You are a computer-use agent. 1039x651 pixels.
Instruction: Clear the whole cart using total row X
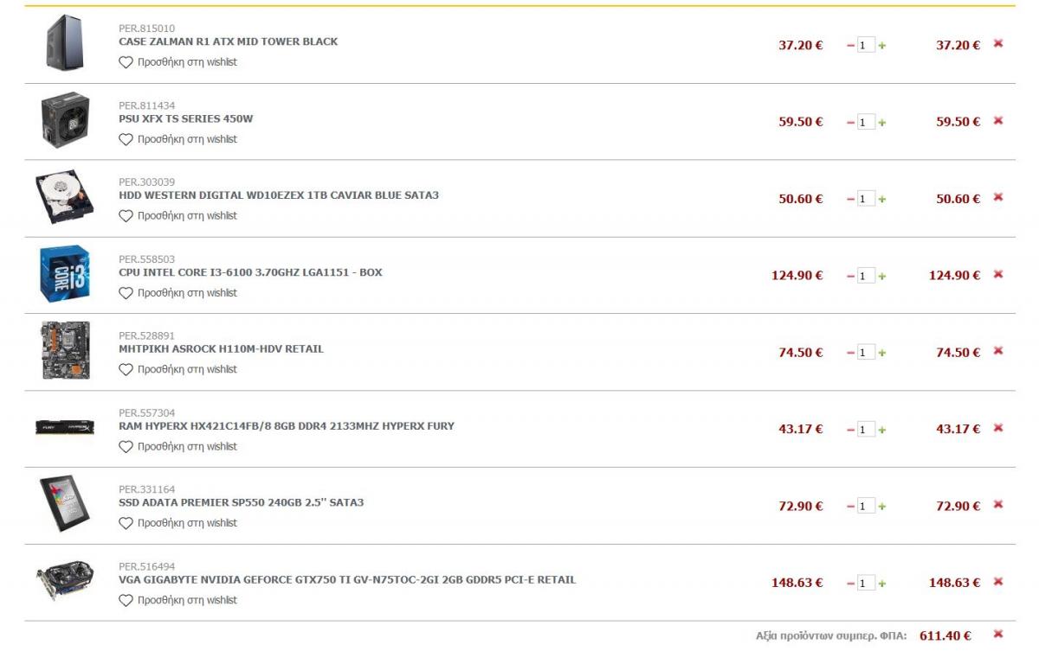point(998,634)
